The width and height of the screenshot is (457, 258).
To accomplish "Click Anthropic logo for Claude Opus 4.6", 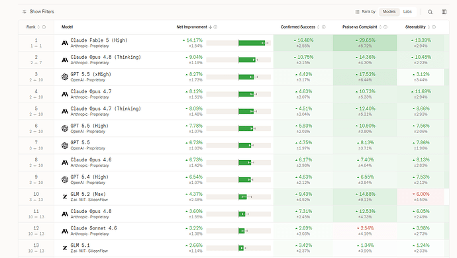I will coord(65,163).
